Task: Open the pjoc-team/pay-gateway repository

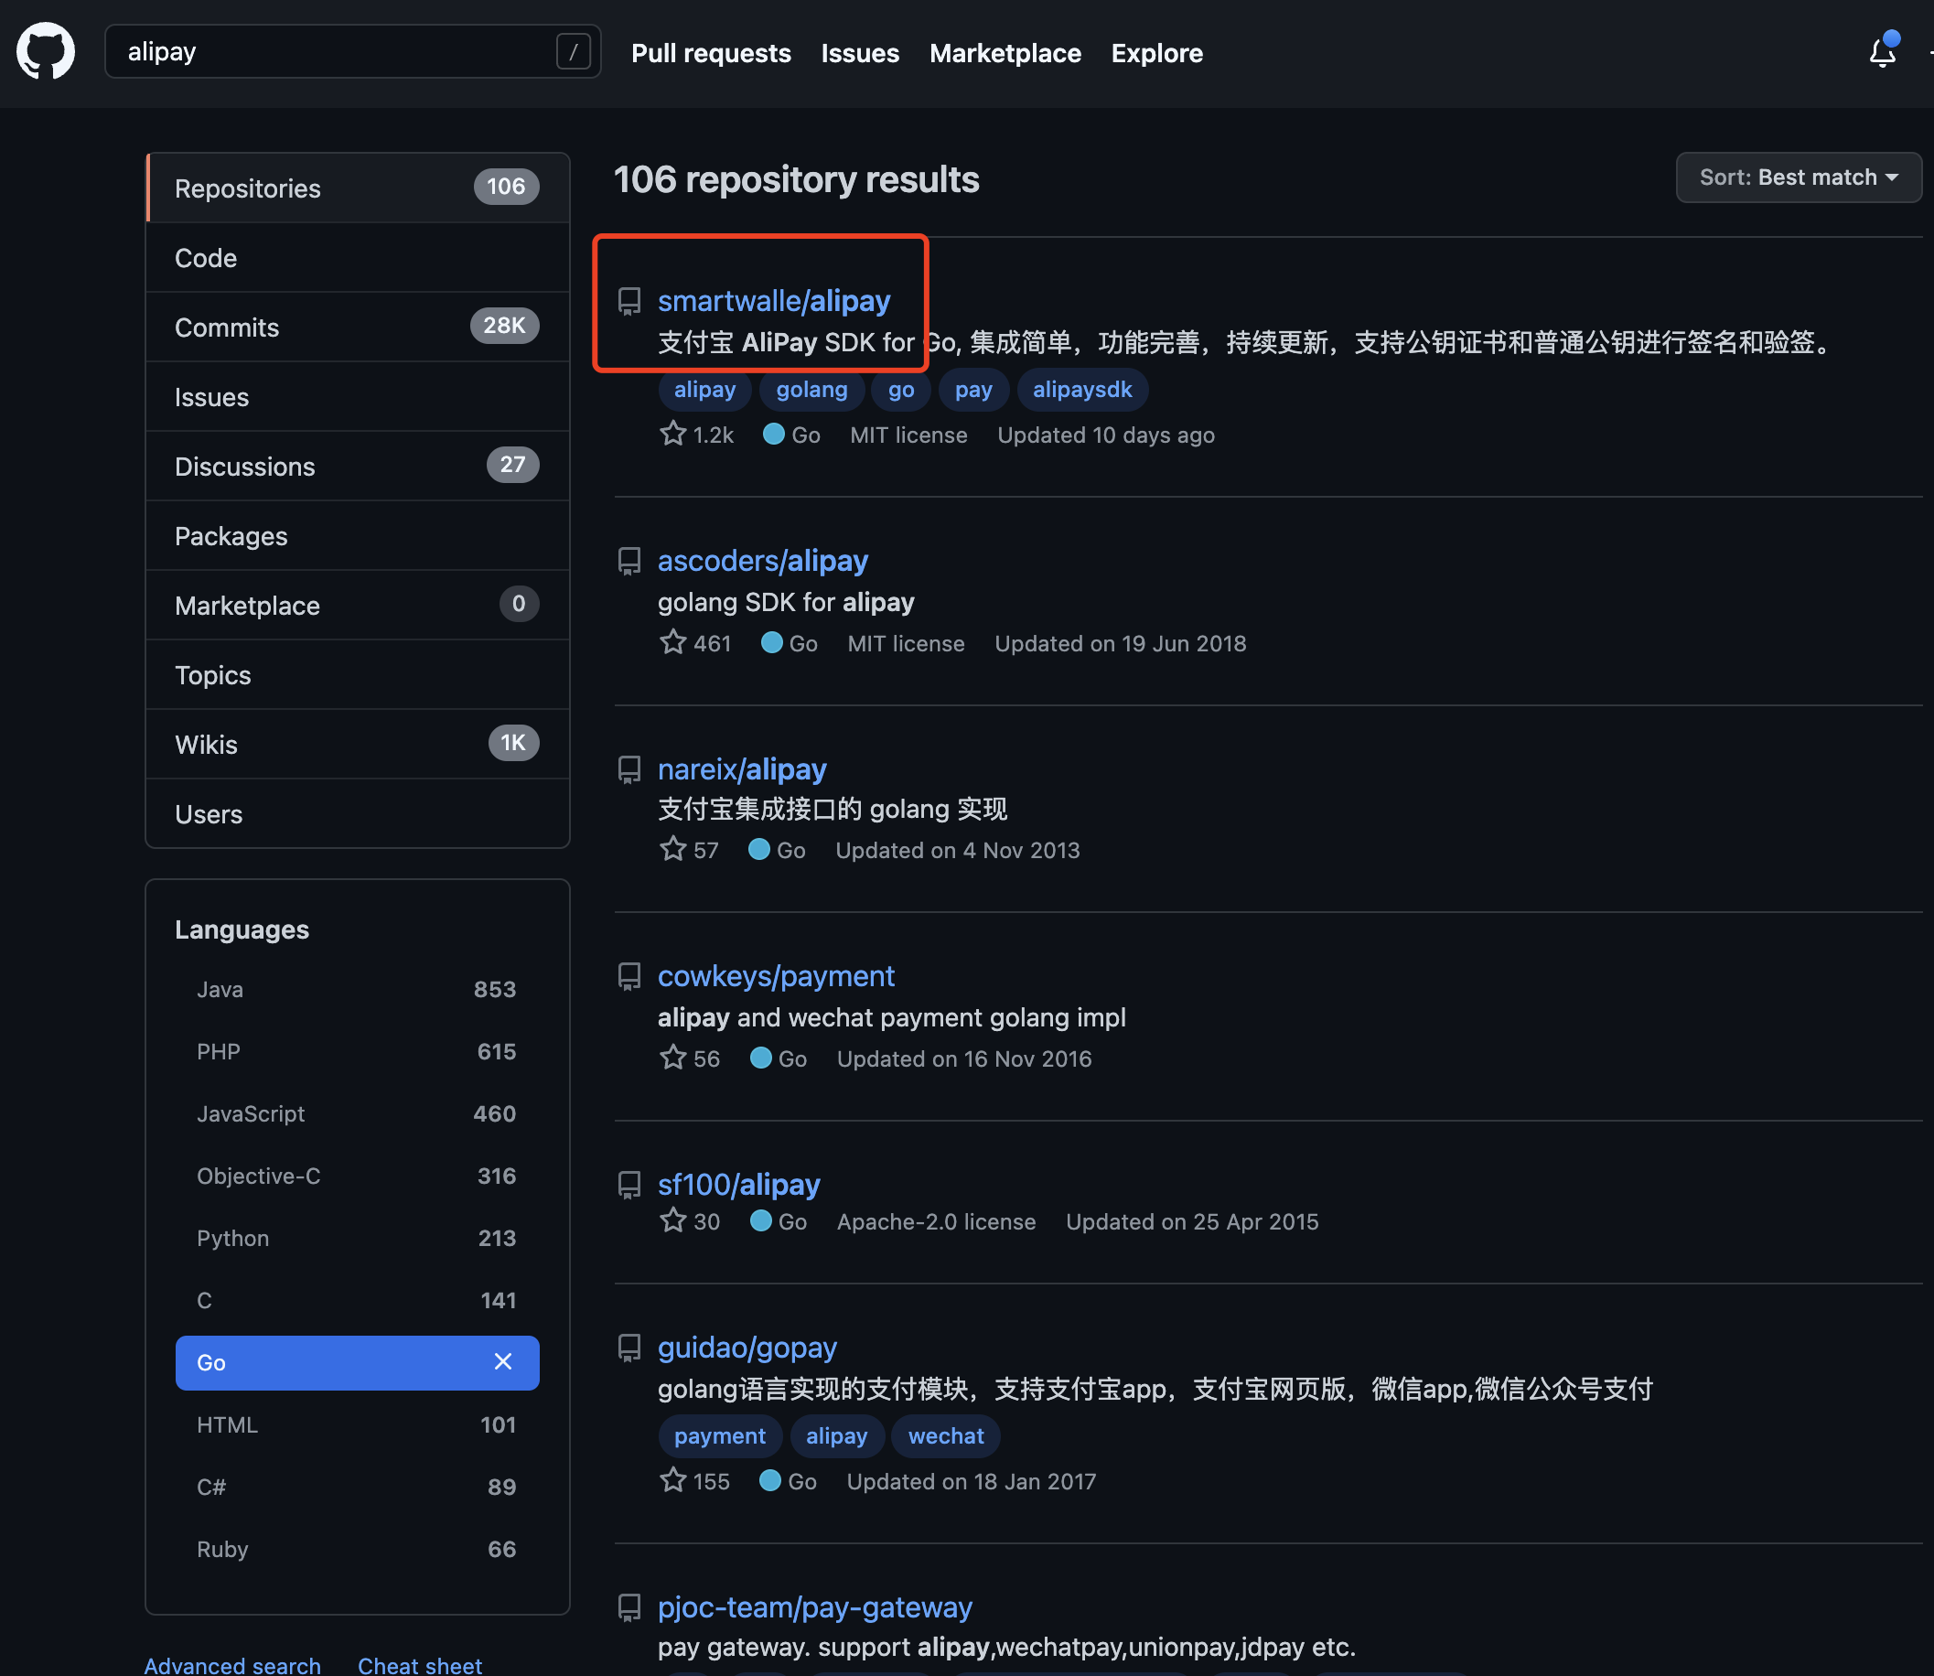Action: point(814,1607)
